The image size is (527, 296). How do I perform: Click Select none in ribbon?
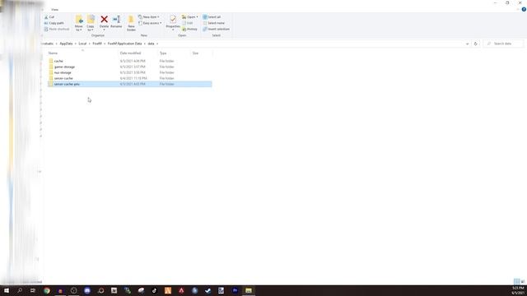pyautogui.click(x=214, y=23)
